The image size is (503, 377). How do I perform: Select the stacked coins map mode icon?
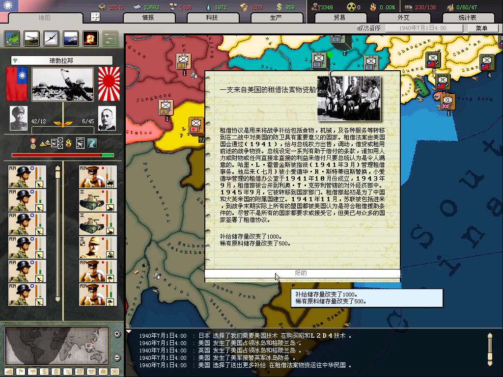pyautogui.click(x=56, y=372)
